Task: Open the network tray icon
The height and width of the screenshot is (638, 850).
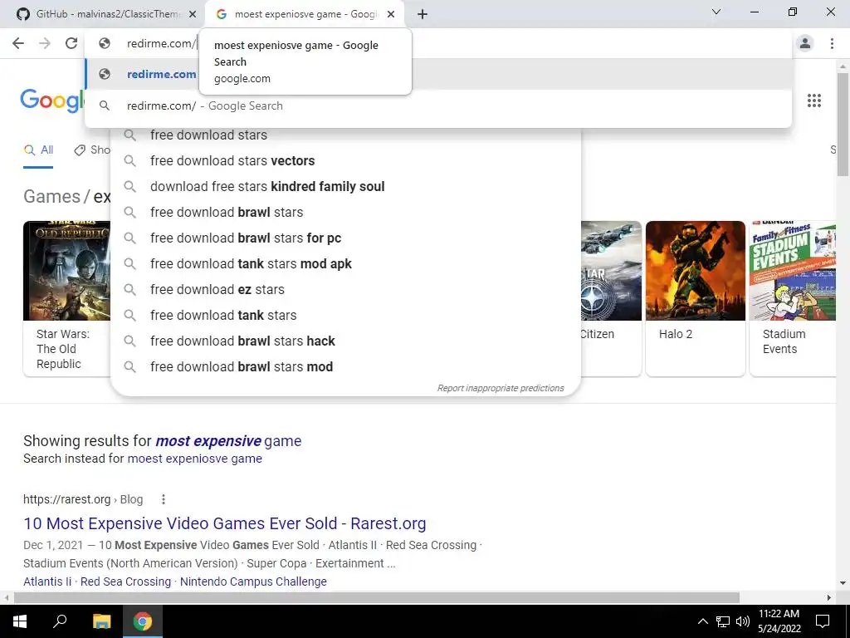Action: pyautogui.click(x=723, y=621)
